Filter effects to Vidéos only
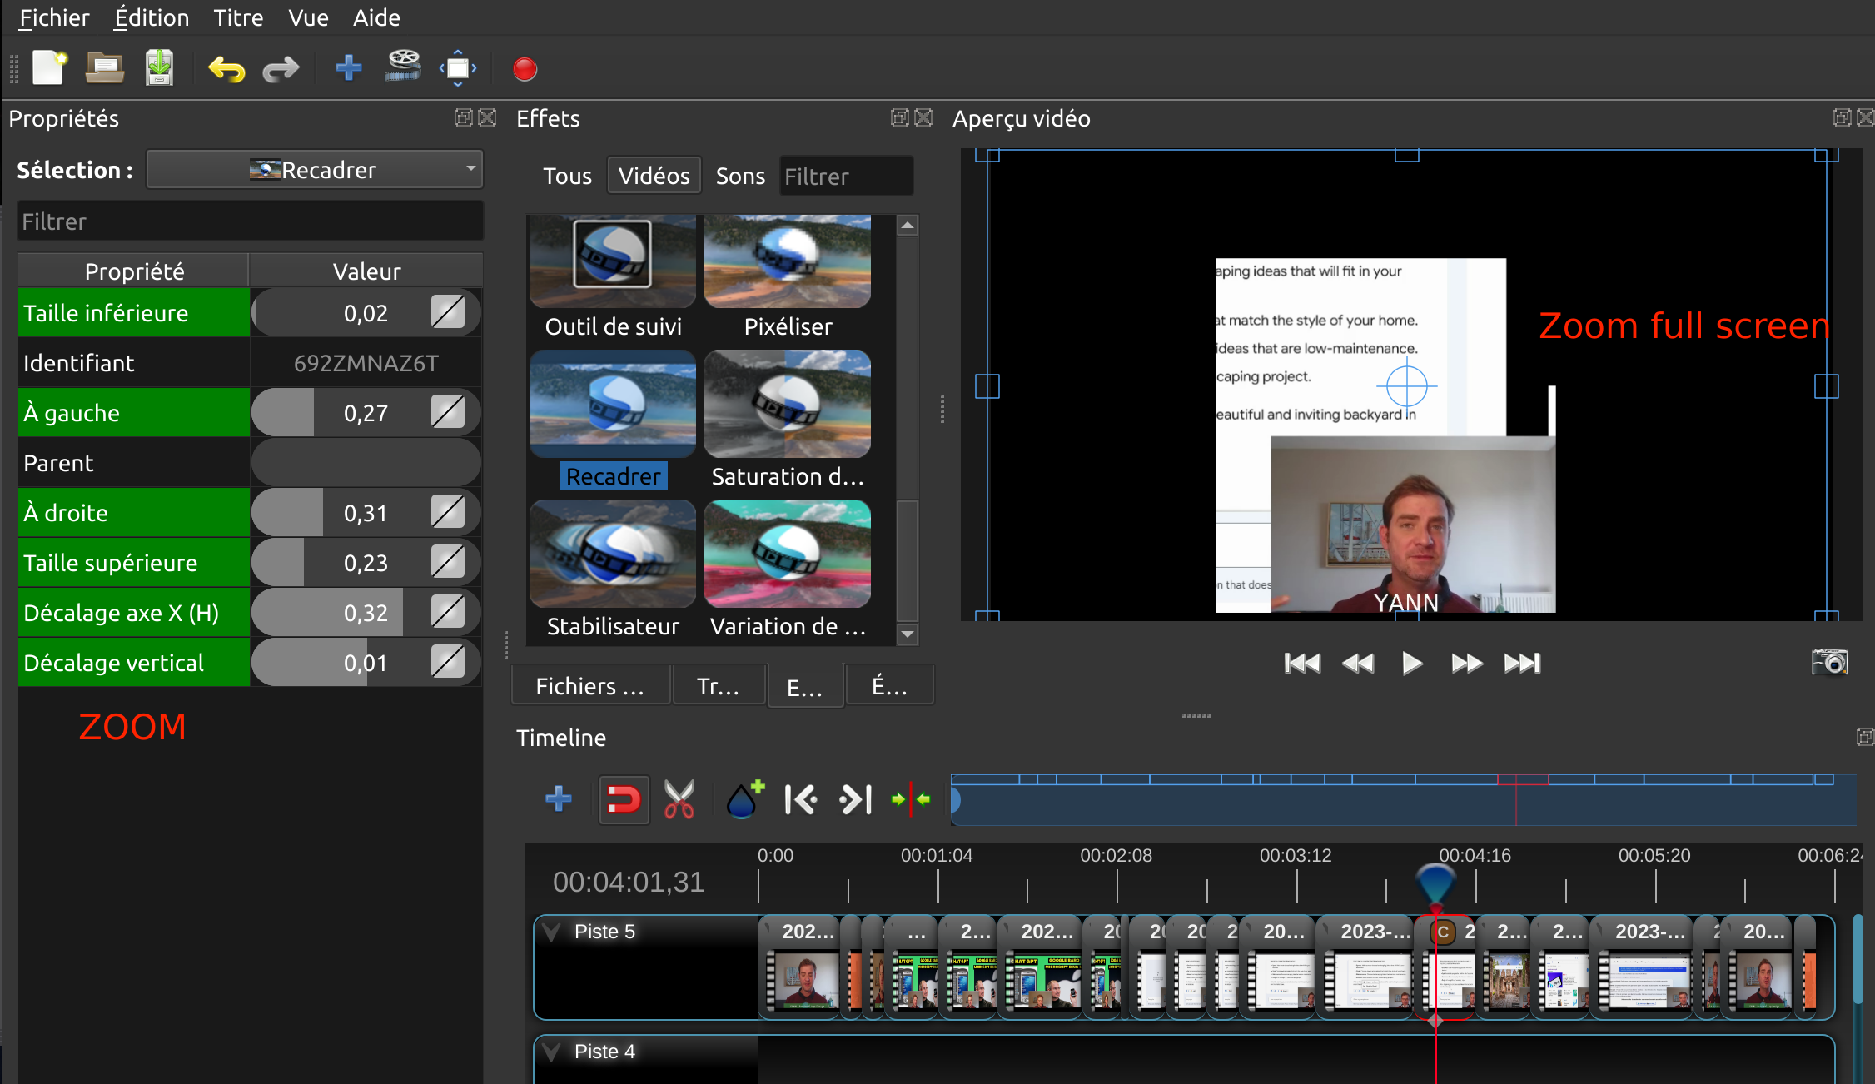This screenshot has height=1084, width=1875. tap(654, 175)
